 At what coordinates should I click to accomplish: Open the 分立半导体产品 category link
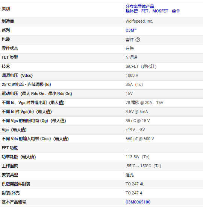[x=139, y=6]
